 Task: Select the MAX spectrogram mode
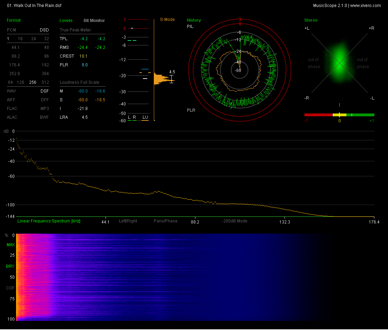(x=10, y=245)
